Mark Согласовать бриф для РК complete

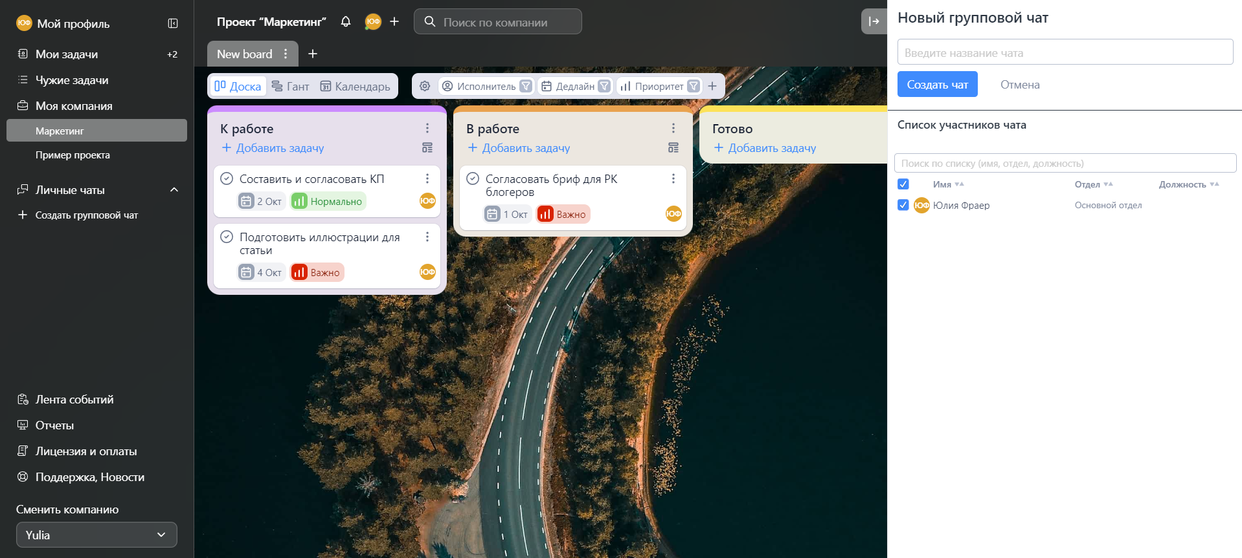(473, 178)
